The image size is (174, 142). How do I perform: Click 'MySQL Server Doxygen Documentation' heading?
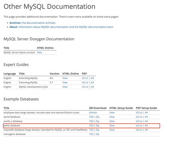pyautogui.click(x=39, y=39)
